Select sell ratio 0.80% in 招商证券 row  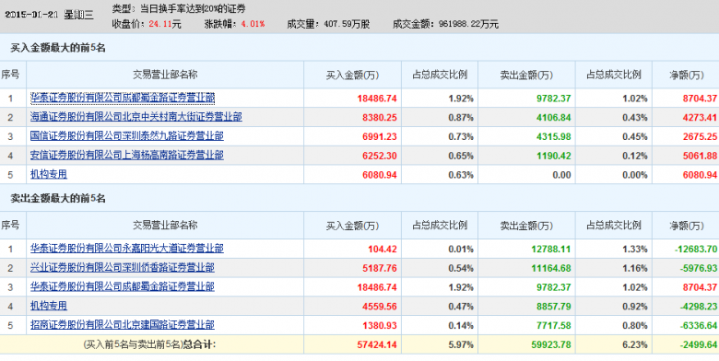click(x=635, y=326)
